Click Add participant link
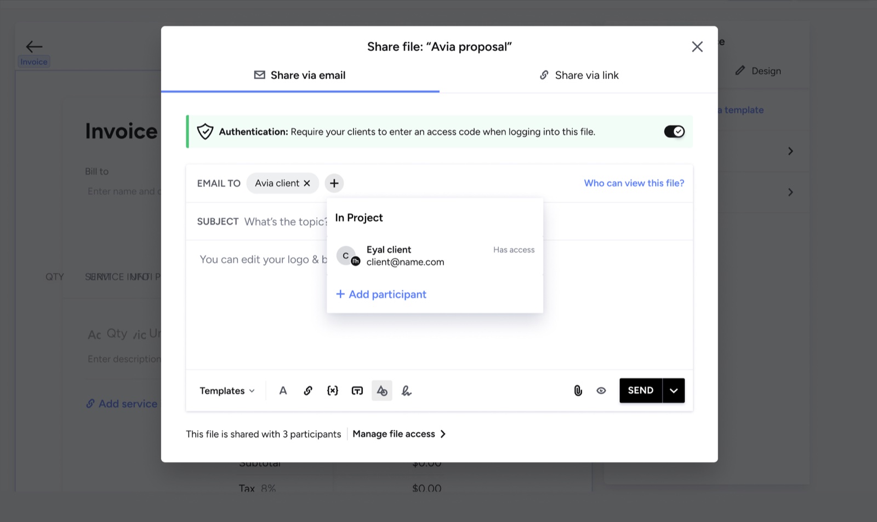The width and height of the screenshot is (877, 522). [381, 294]
